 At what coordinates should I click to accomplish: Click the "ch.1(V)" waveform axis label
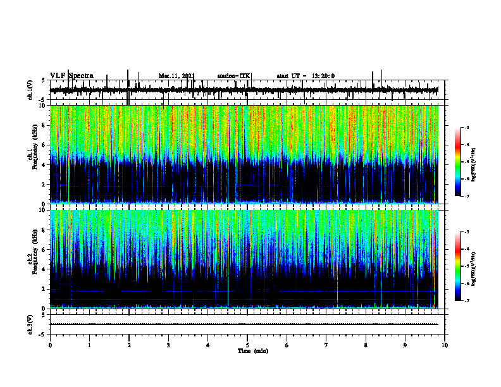click(x=30, y=90)
